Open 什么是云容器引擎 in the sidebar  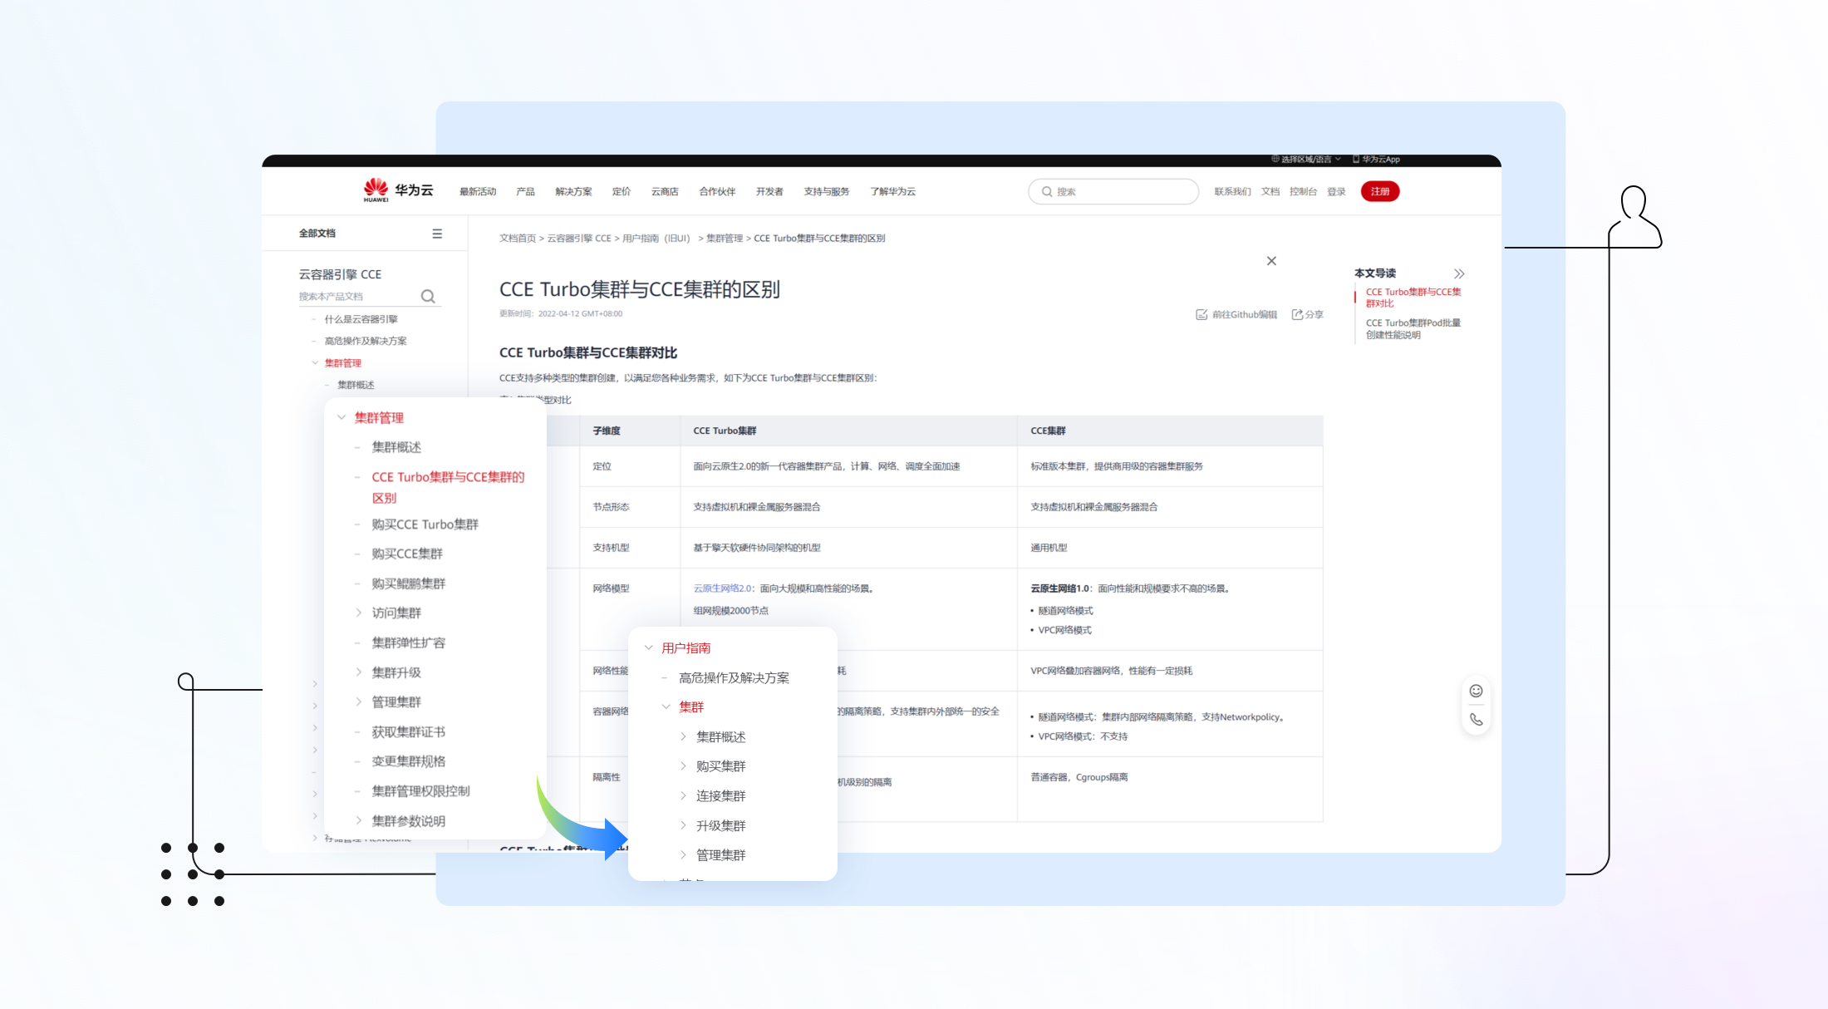pyautogui.click(x=361, y=319)
